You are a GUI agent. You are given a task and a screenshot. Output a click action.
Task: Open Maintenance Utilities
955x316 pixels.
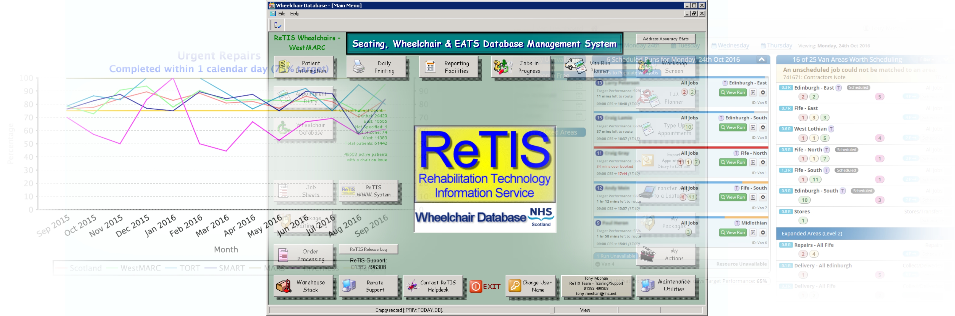[x=665, y=286]
